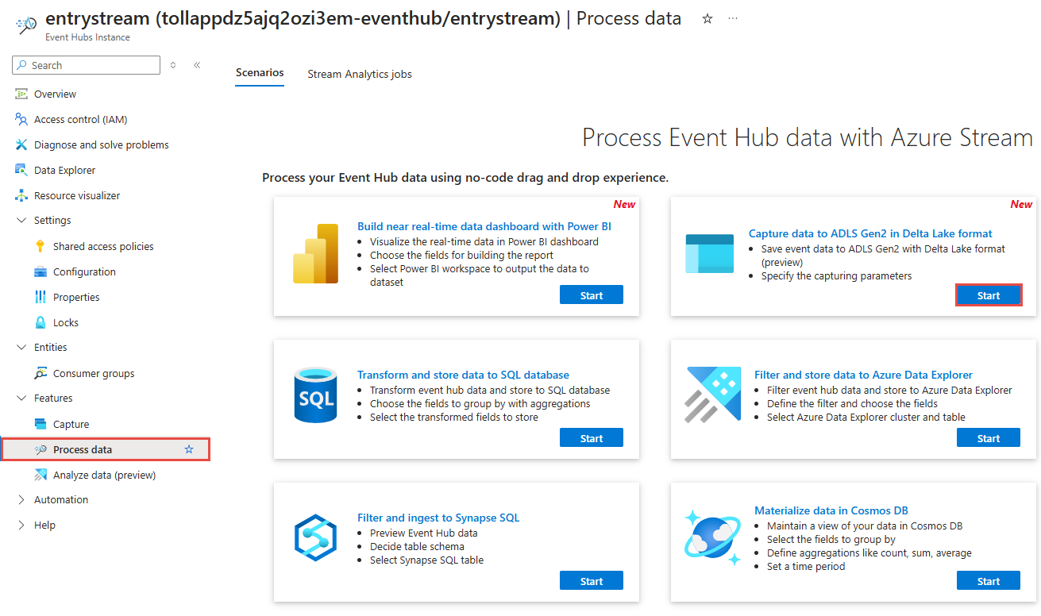
Task: Start Capture data to ADLS Gen2
Action: coord(989,295)
